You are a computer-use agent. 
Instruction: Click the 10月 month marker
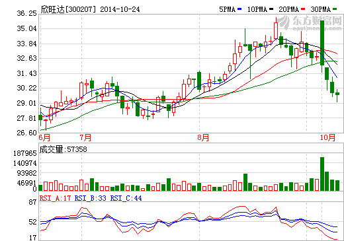point(327,138)
